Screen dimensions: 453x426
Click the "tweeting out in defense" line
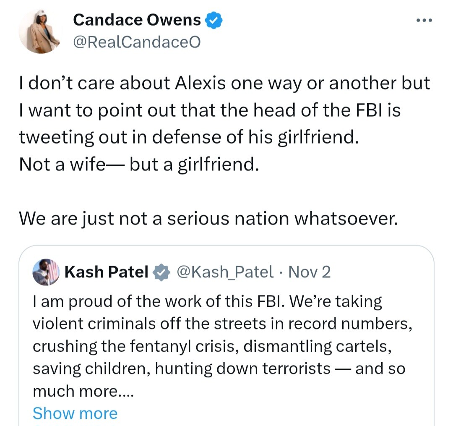(x=189, y=138)
